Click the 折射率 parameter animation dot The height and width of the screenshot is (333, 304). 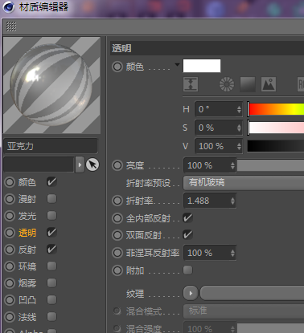(x=117, y=201)
